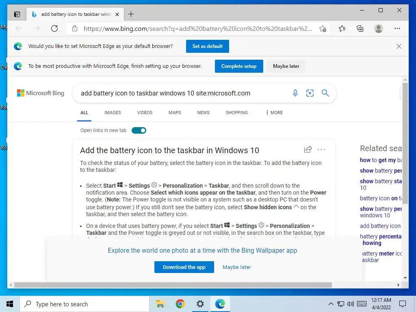This screenshot has width=416, height=312.
Task: Open the Windows Start menu
Action: tap(10, 304)
